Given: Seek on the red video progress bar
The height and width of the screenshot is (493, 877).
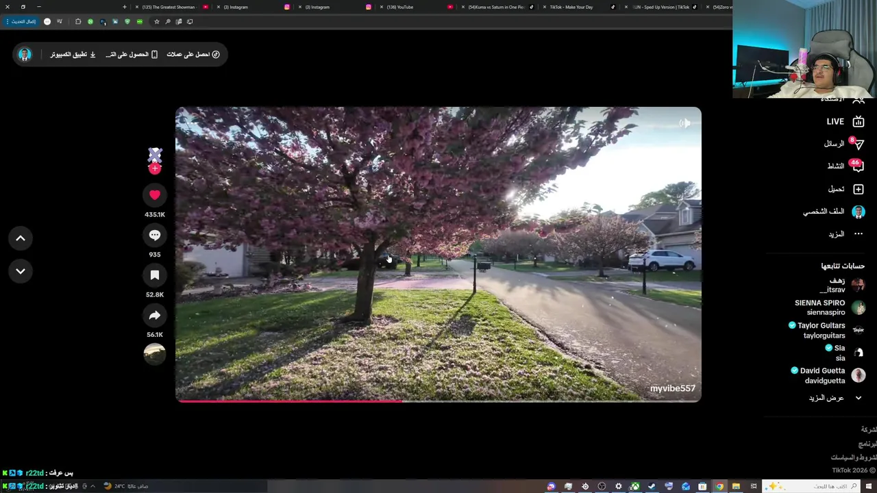Looking at the screenshot, I should (438, 401).
